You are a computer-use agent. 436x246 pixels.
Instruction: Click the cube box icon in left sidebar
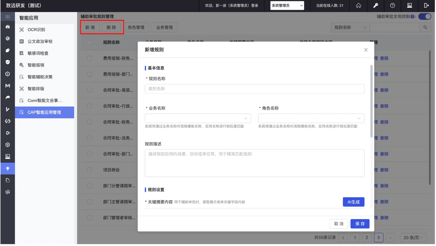tap(7, 145)
